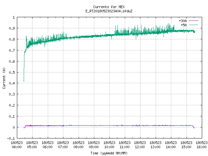Click the y-axis tick value -0.1
The image size is (208, 156).
[11, 138]
